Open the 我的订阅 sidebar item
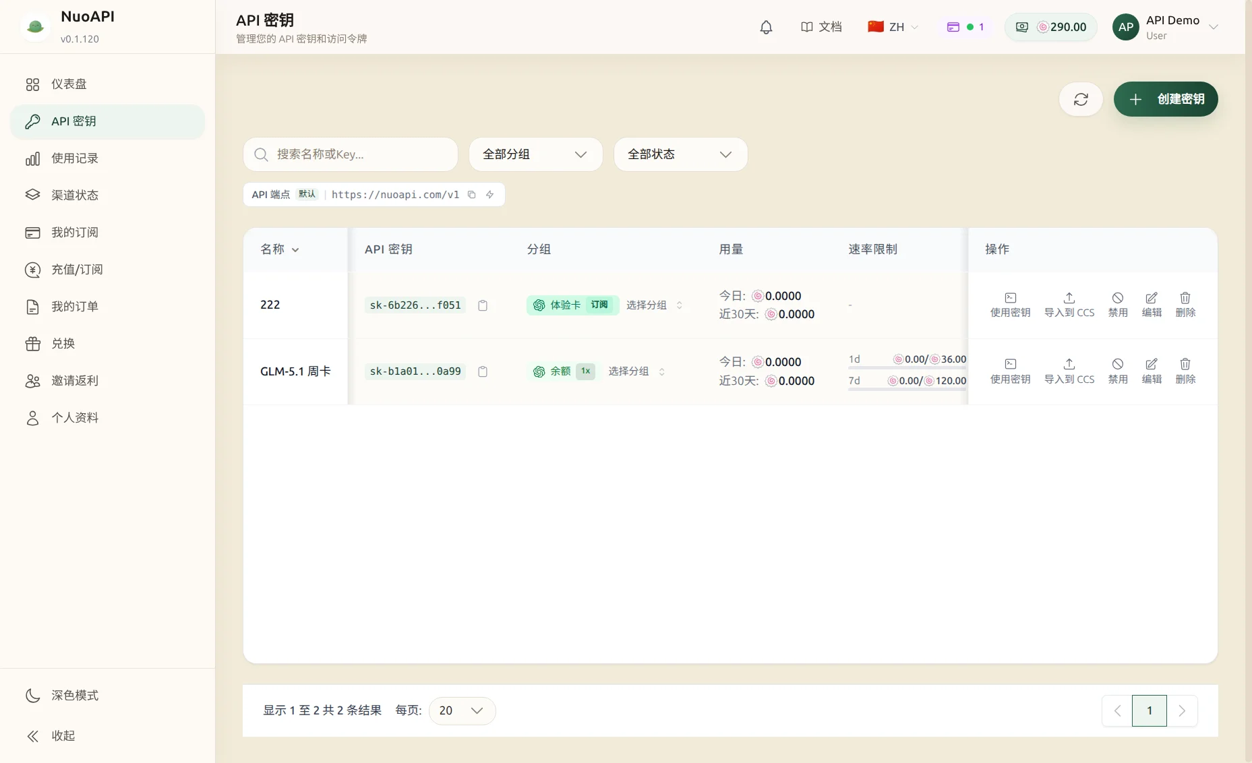This screenshot has width=1252, height=763. 107,233
